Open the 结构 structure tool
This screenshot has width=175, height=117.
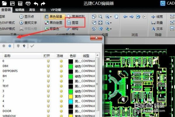[73, 29]
